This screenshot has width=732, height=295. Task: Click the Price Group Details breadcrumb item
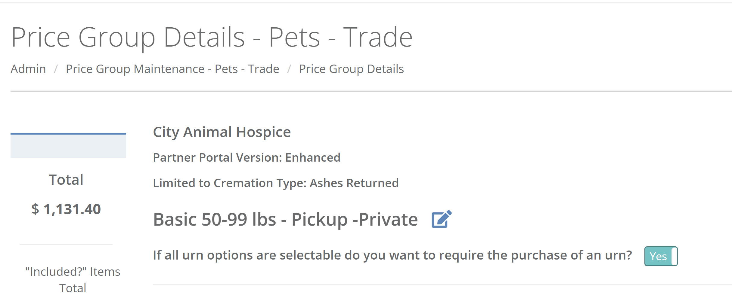click(351, 69)
